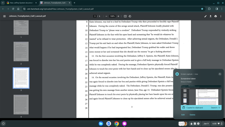This screenshot has width=225, height=127.
Task: Open the pink app on shelf
Action: 124,124
